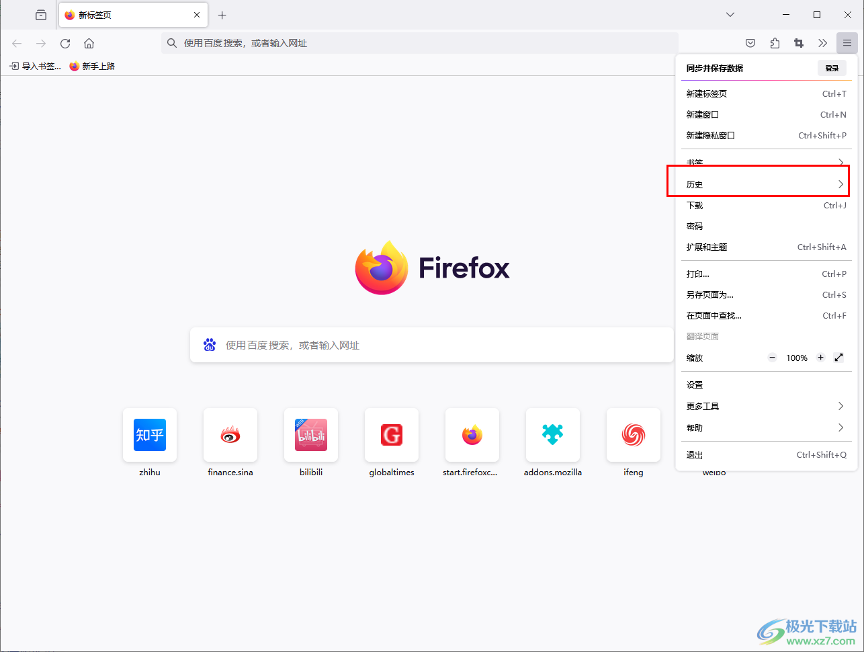Expand the 历史 history submenu
This screenshot has height=652, width=864.
[766, 184]
